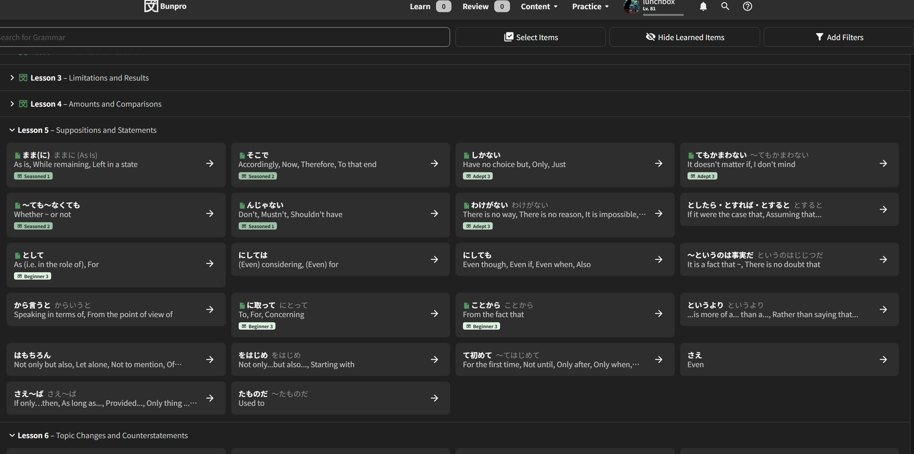
Task: Collapse Lesson 5 Suppositions and Statements
Action: [x=12, y=130]
